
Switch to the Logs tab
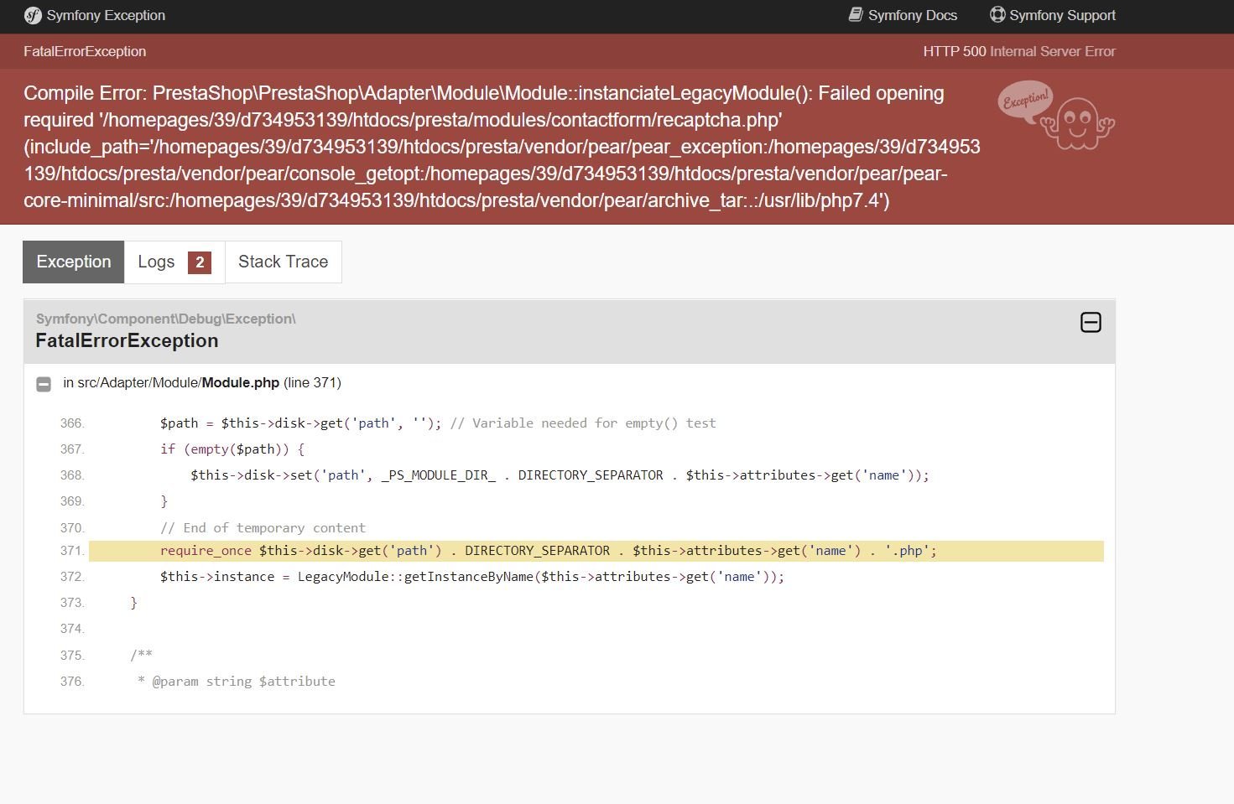click(174, 262)
